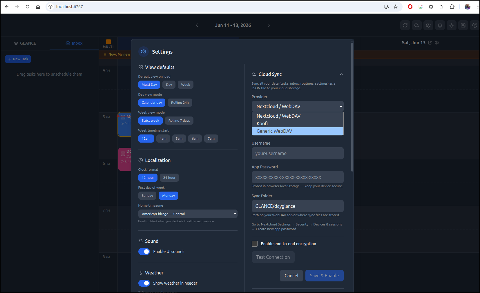Reload the page in browser
This screenshot has width=480, height=293.
[28, 7]
